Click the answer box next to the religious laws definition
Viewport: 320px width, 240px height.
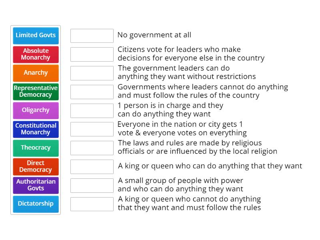pyautogui.click(x=92, y=148)
